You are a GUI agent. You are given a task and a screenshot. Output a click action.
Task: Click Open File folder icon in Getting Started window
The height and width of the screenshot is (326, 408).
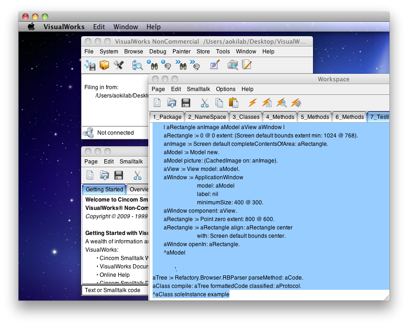[x=105, y=176]
